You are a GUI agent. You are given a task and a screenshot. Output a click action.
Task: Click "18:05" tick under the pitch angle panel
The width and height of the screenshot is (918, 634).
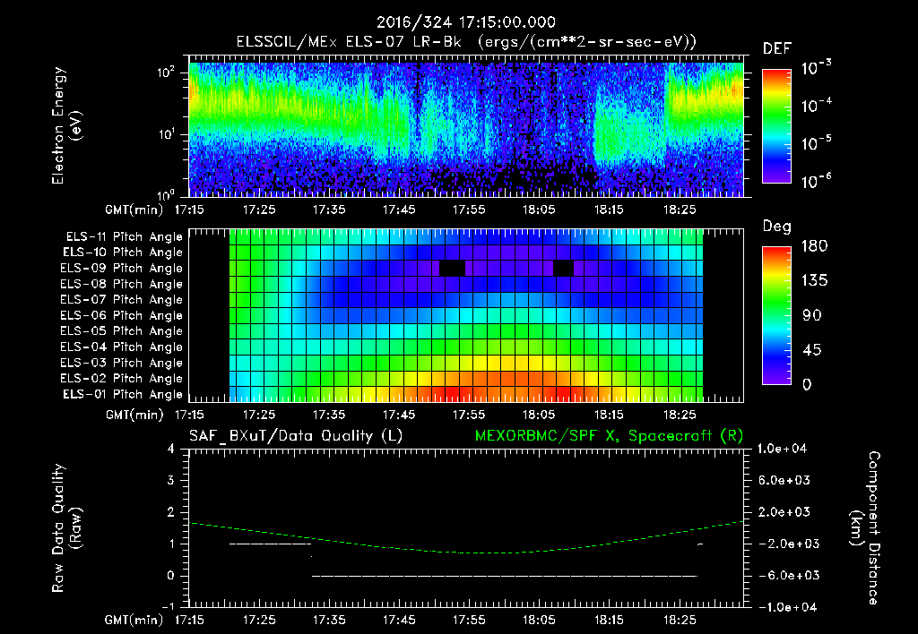tap(539, 416)
